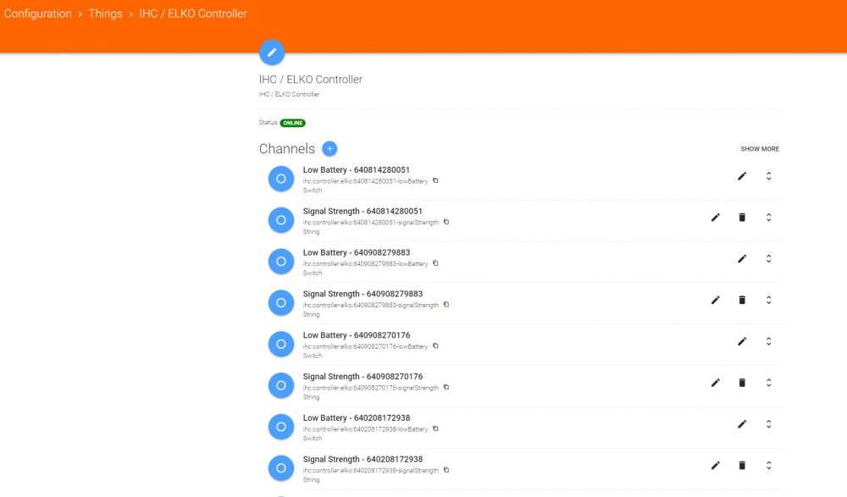Toggle link circle for Low Battery - 640208172938
The width and height of the screenshot is (847, 497).
coord(281,427)
